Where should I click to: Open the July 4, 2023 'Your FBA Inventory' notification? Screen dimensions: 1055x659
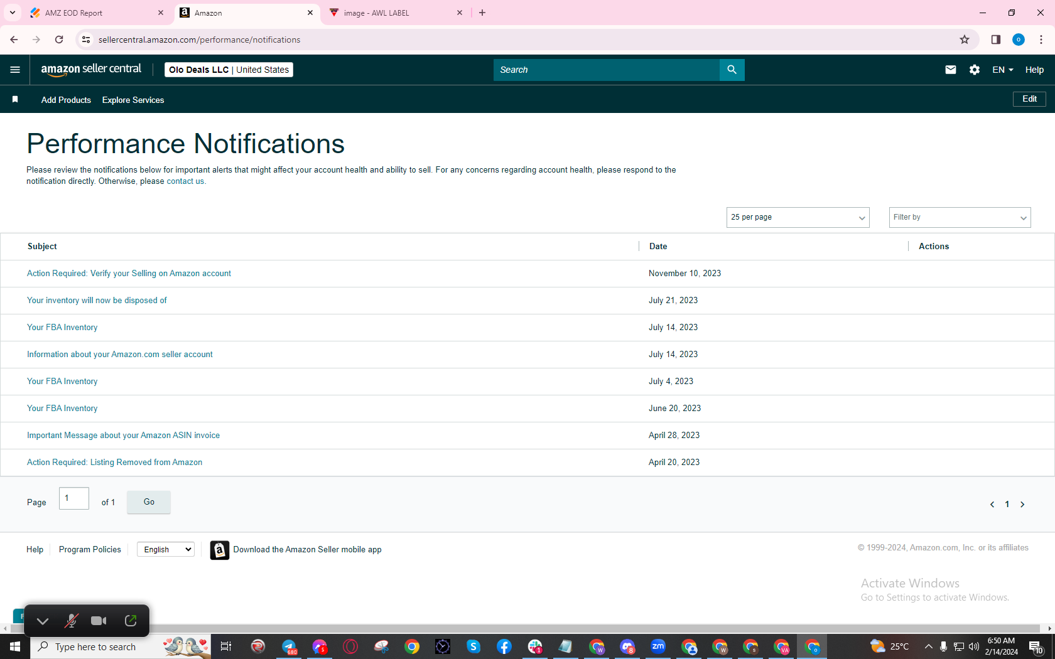pyautogui.click(x=62, y=382)
